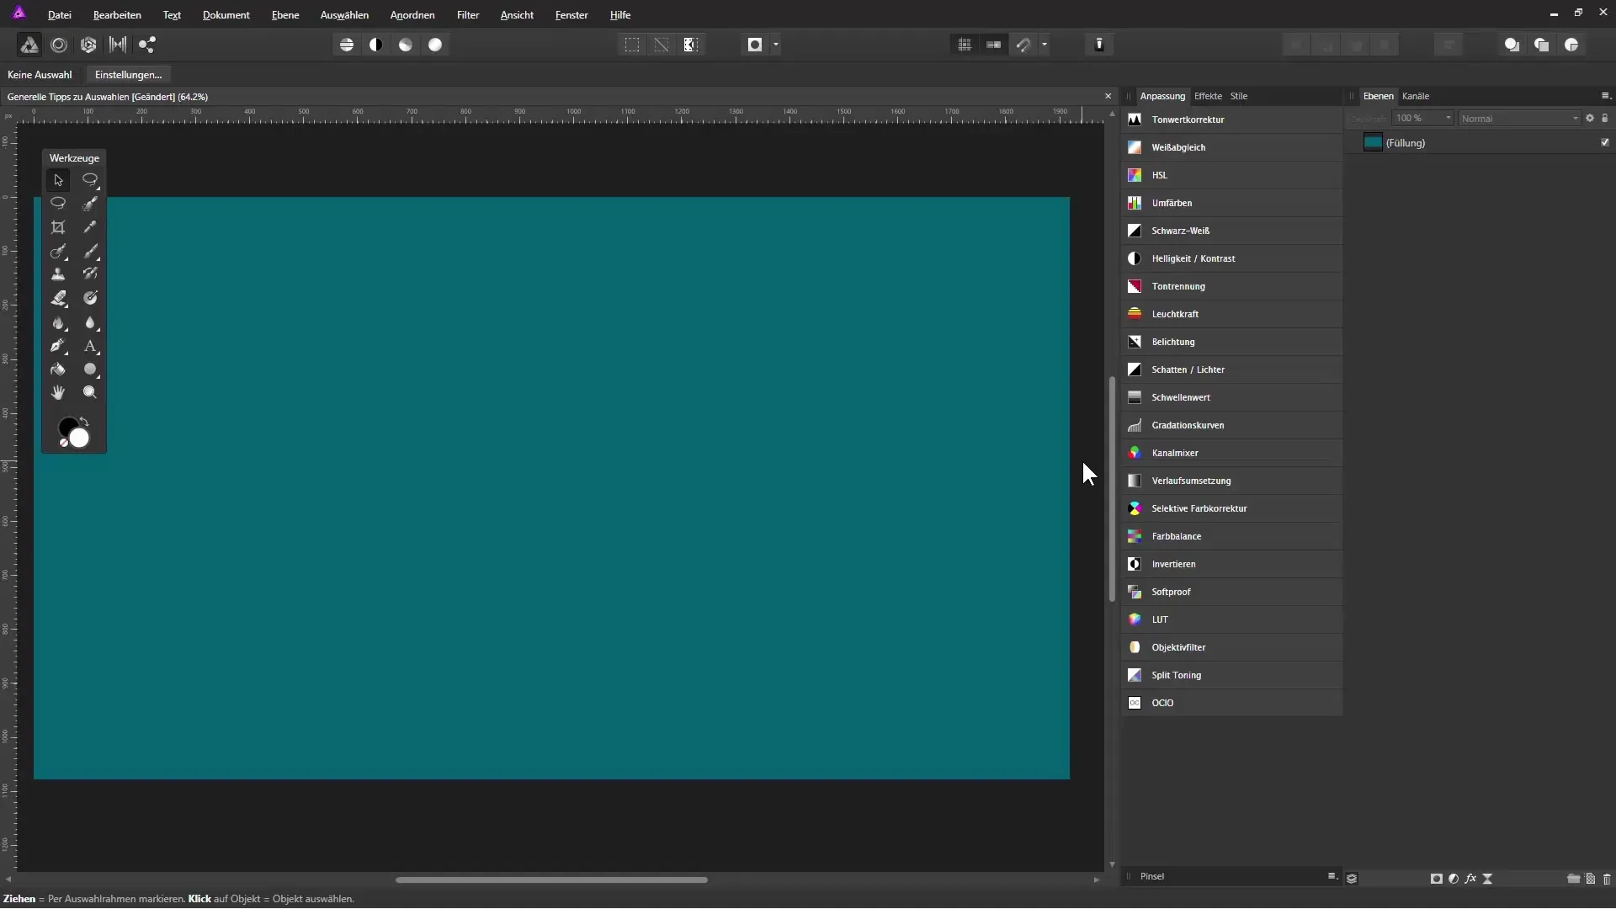Apply Auto Contrast from toolbar

tap(376, 45)
